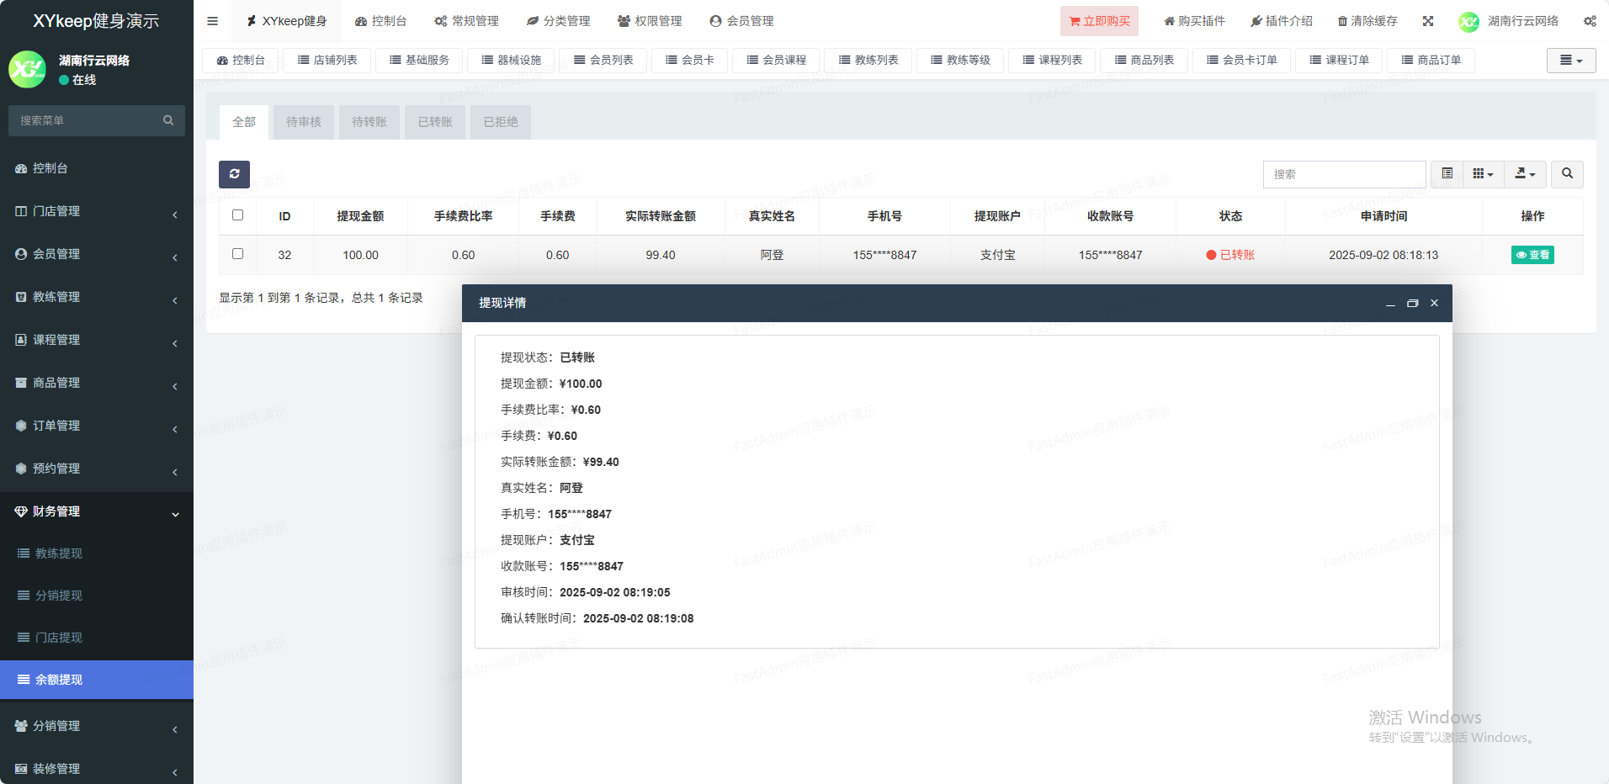Click the fullscreen icon in the top bar
This screenshot has width=1609, height=784.
[1428, 21]
